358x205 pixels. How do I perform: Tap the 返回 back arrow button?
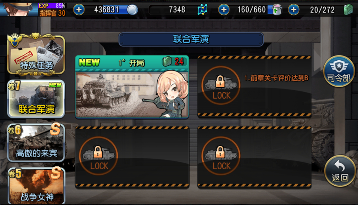340,171
